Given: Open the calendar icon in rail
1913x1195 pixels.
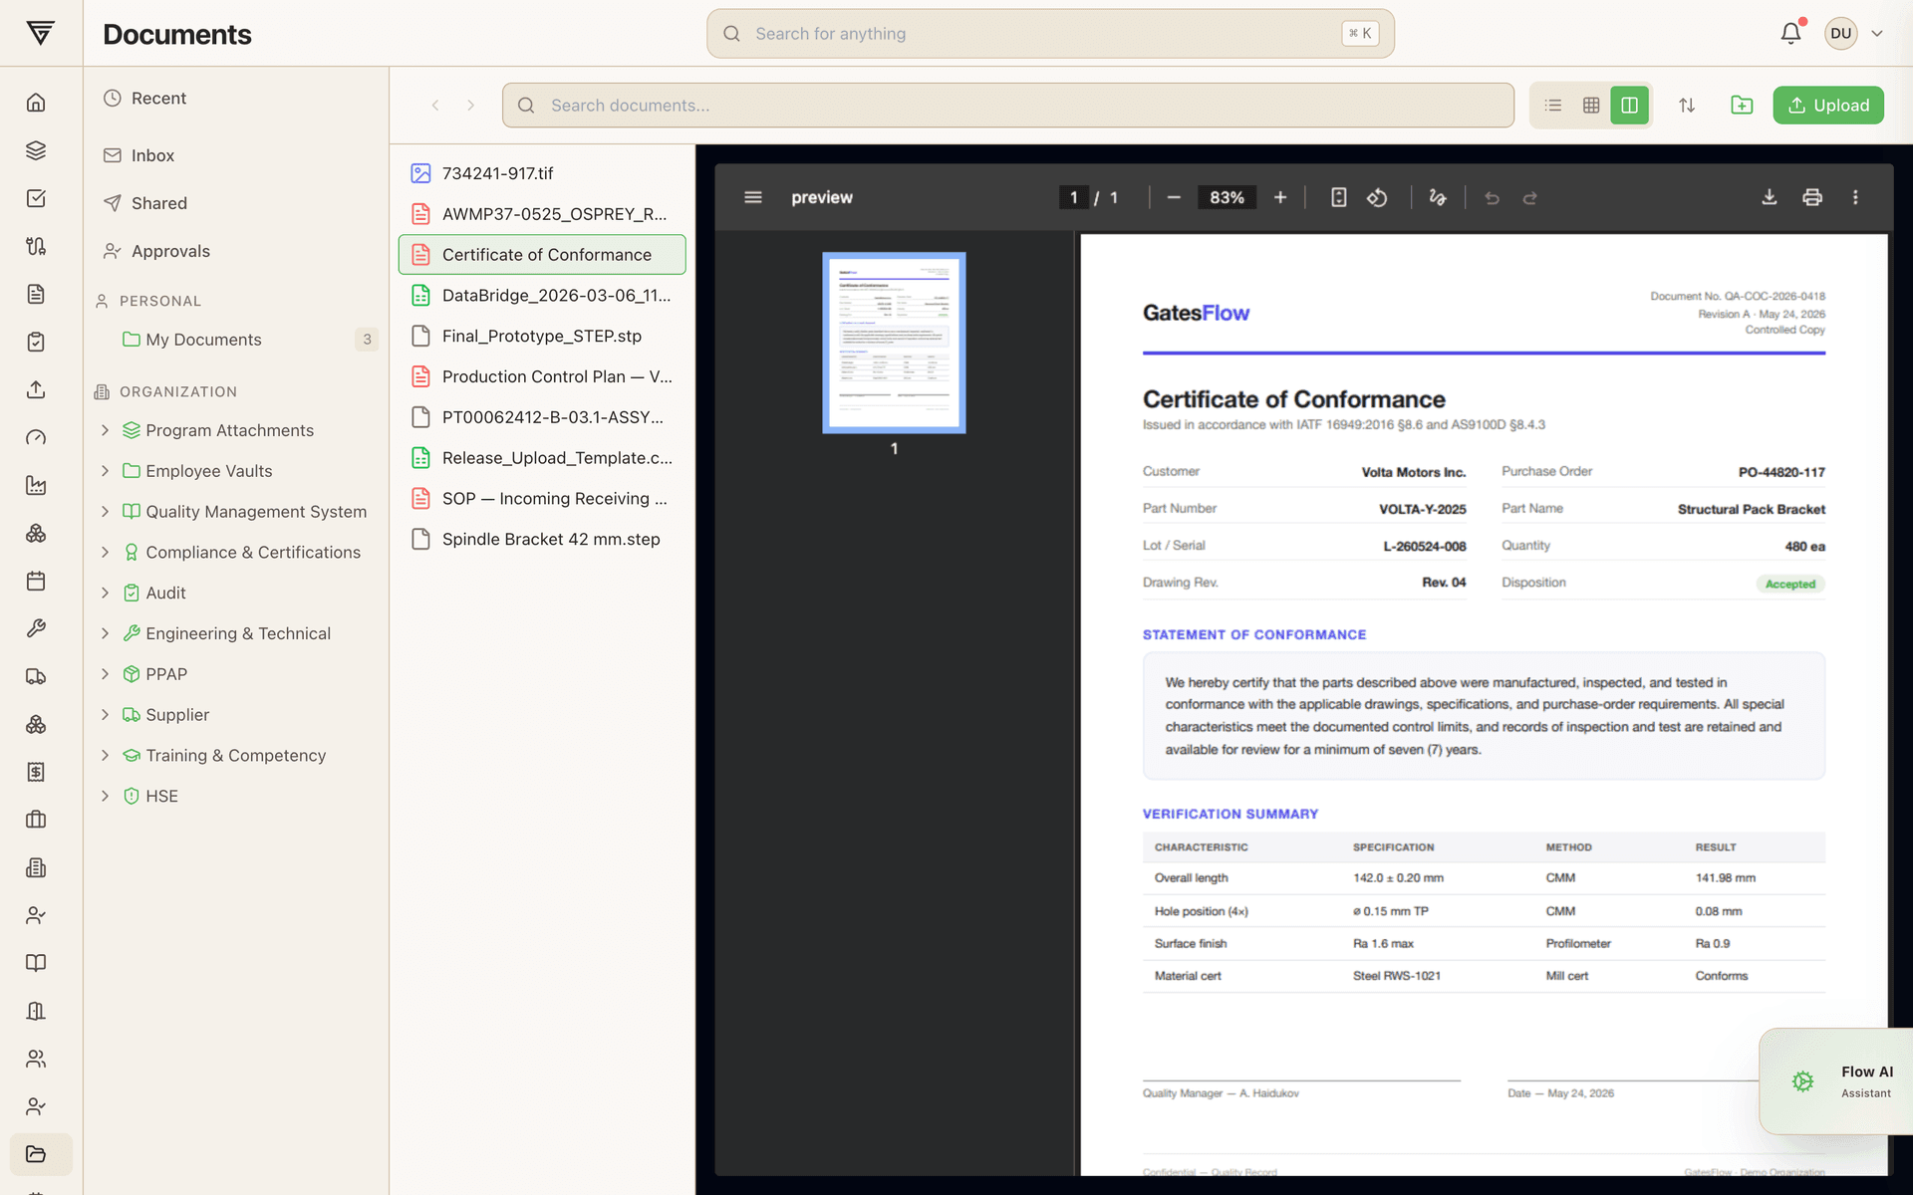Looking at the screenshot, I should pyautogui.click(x=36, y=581).
